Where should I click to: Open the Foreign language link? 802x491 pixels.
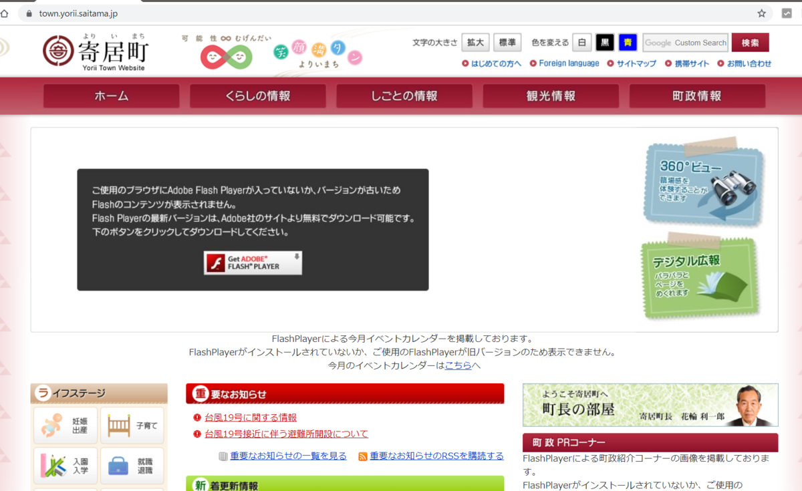pyautogui.click(x=565, y=63)
